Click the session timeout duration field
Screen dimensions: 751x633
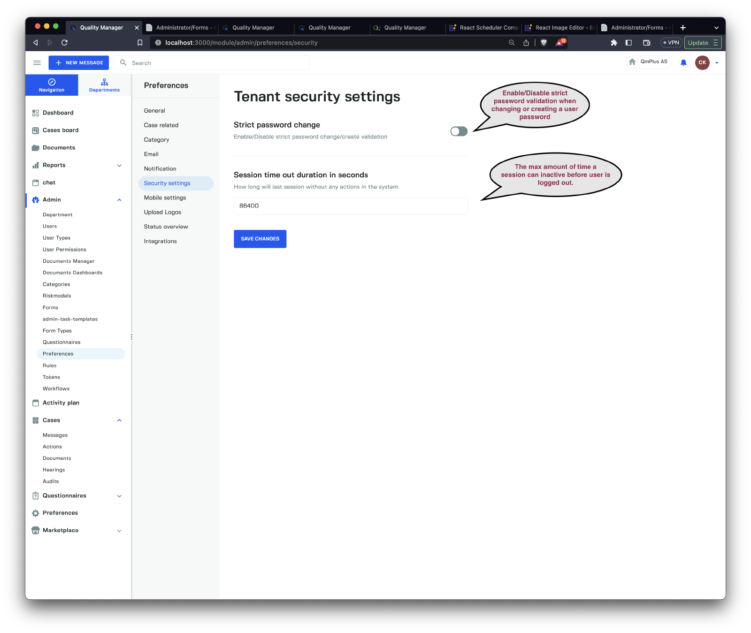point(350,206)
